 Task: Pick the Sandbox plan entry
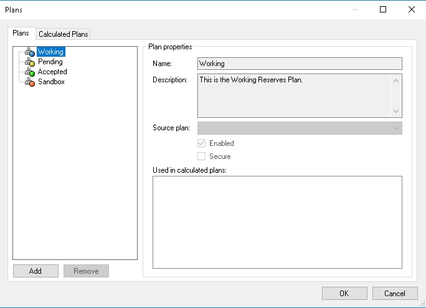pos(51,82)
